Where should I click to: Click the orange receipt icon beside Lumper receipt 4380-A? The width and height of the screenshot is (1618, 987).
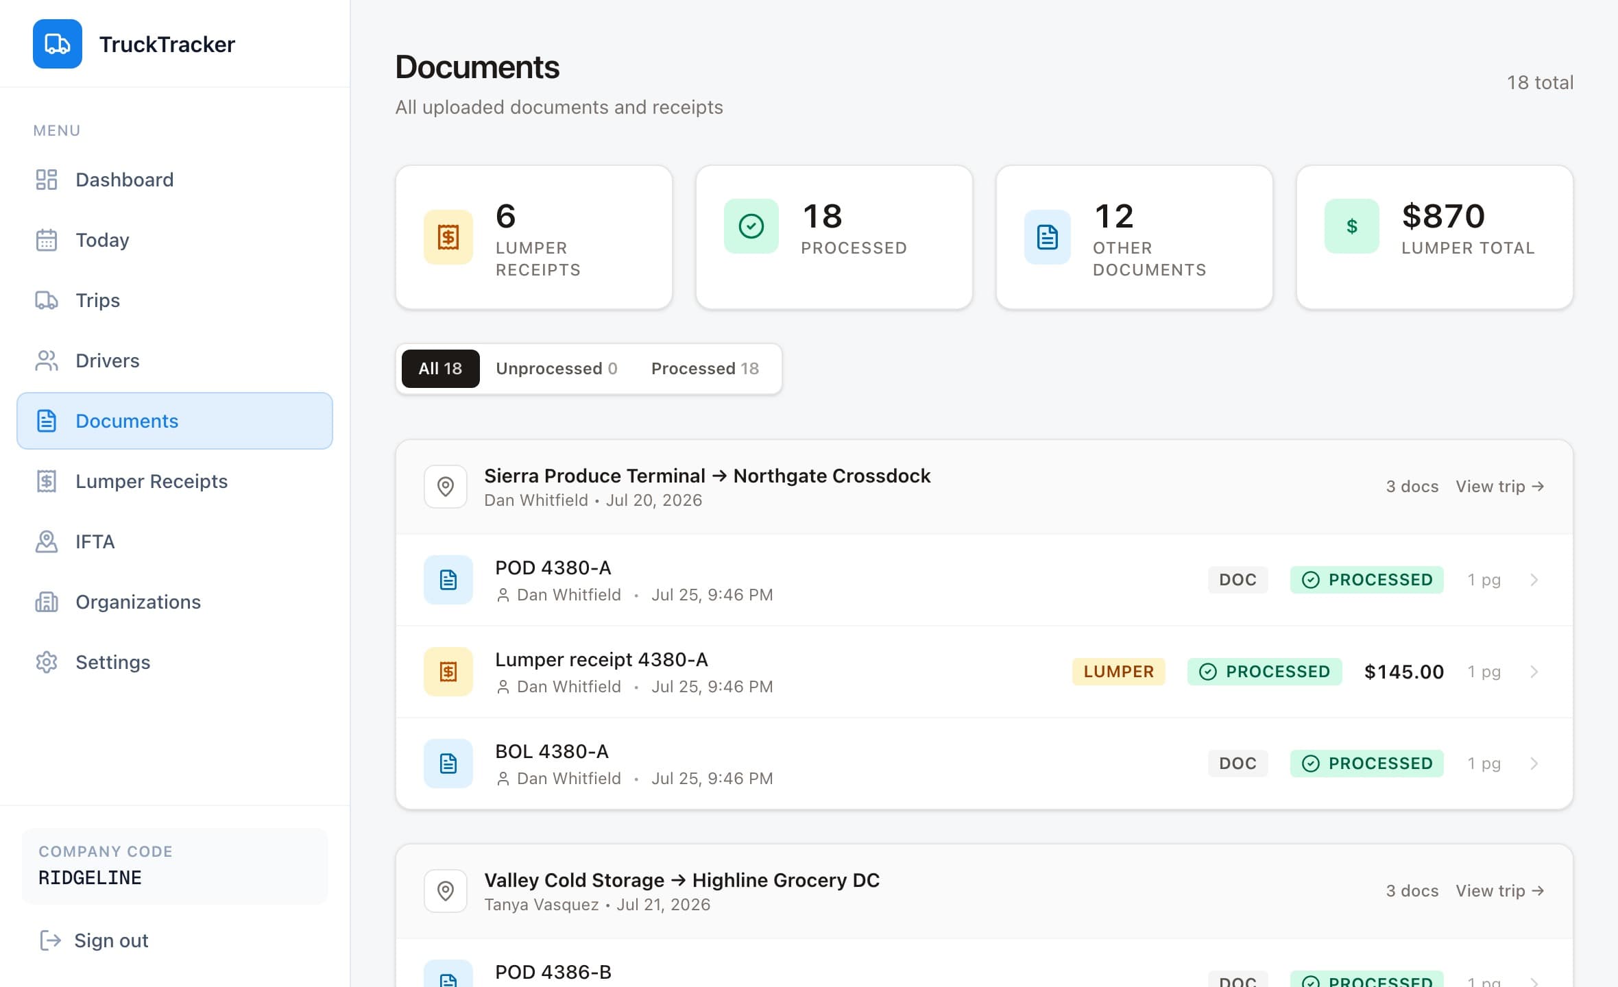tap(448, 672)
